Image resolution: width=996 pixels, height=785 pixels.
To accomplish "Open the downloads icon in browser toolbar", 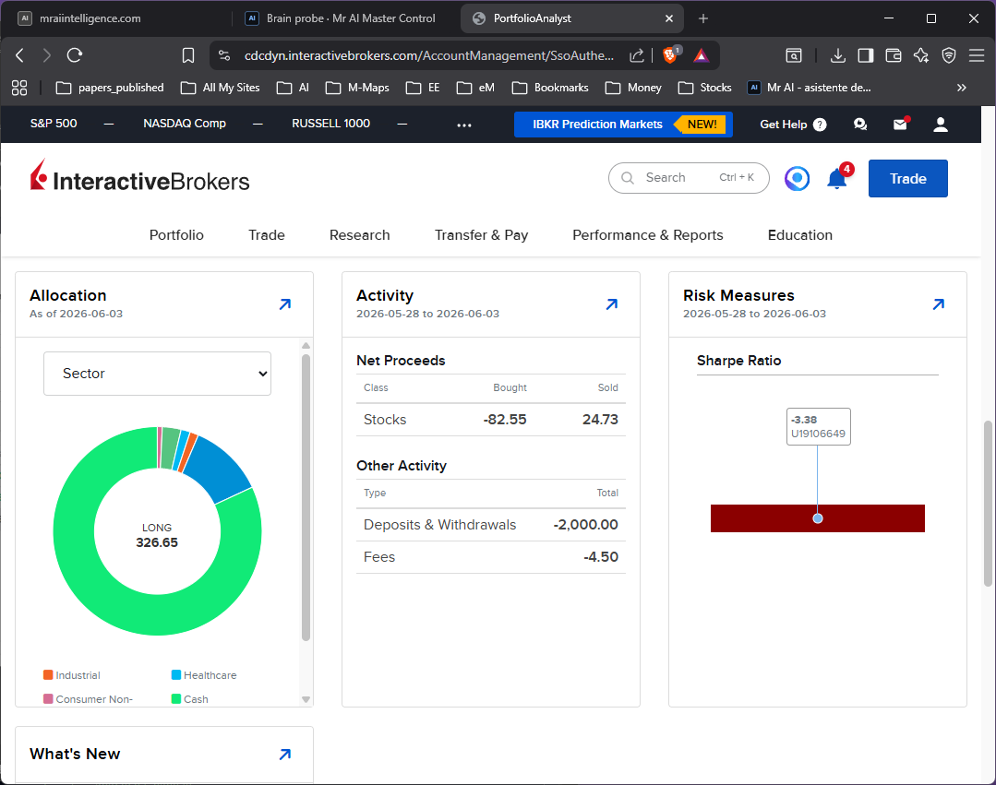I will pos(838,56).
